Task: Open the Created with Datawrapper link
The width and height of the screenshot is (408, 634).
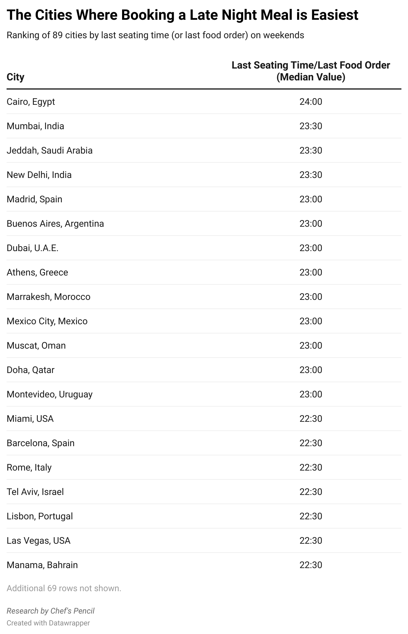Action: (x=48, y=623)
